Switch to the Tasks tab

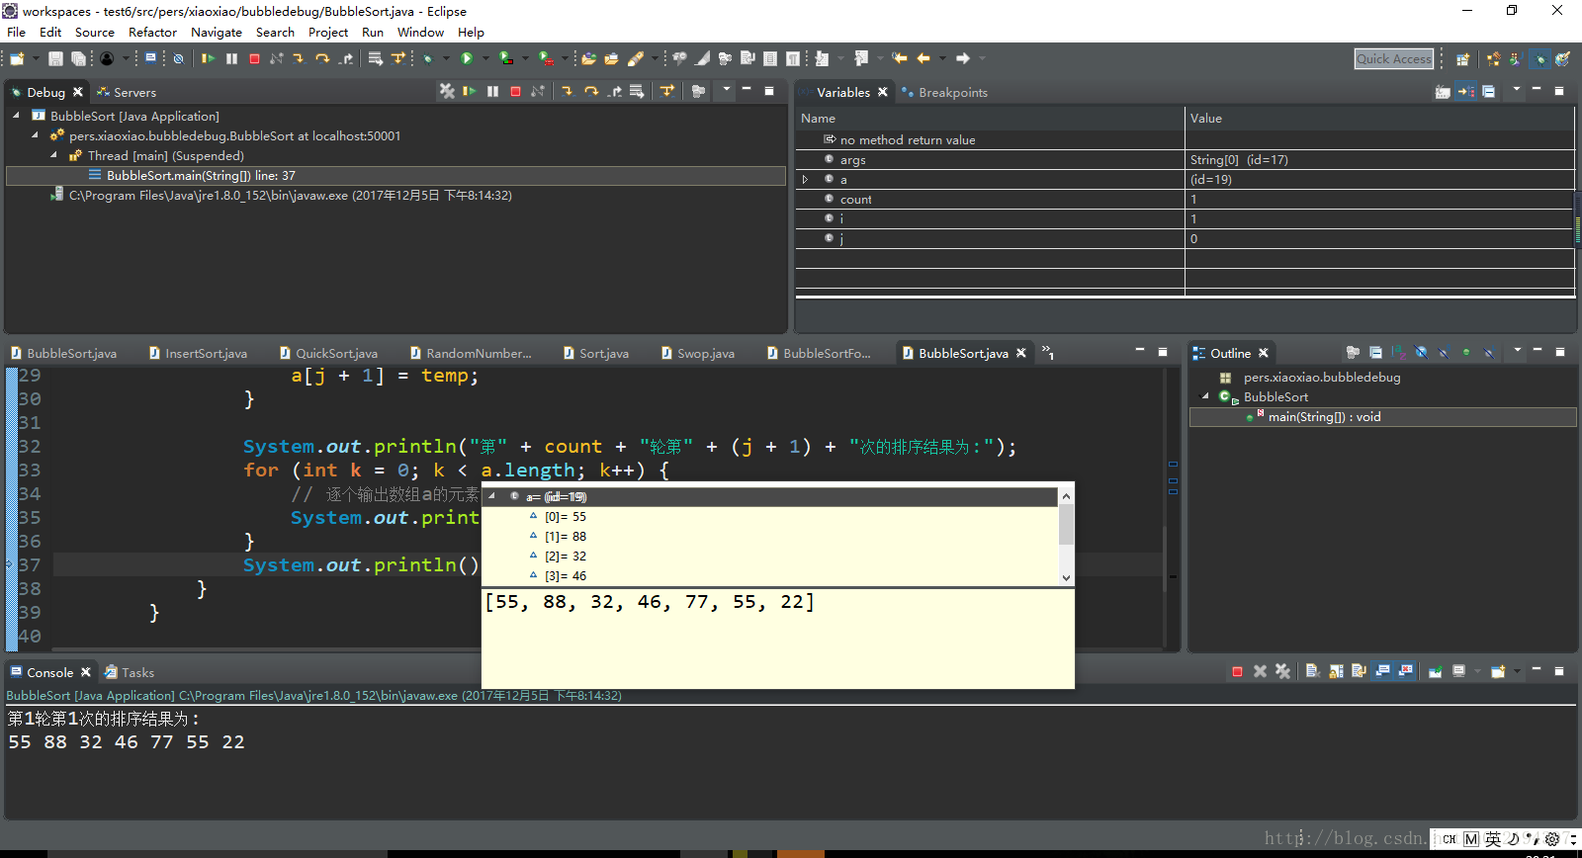pos(130,672)
